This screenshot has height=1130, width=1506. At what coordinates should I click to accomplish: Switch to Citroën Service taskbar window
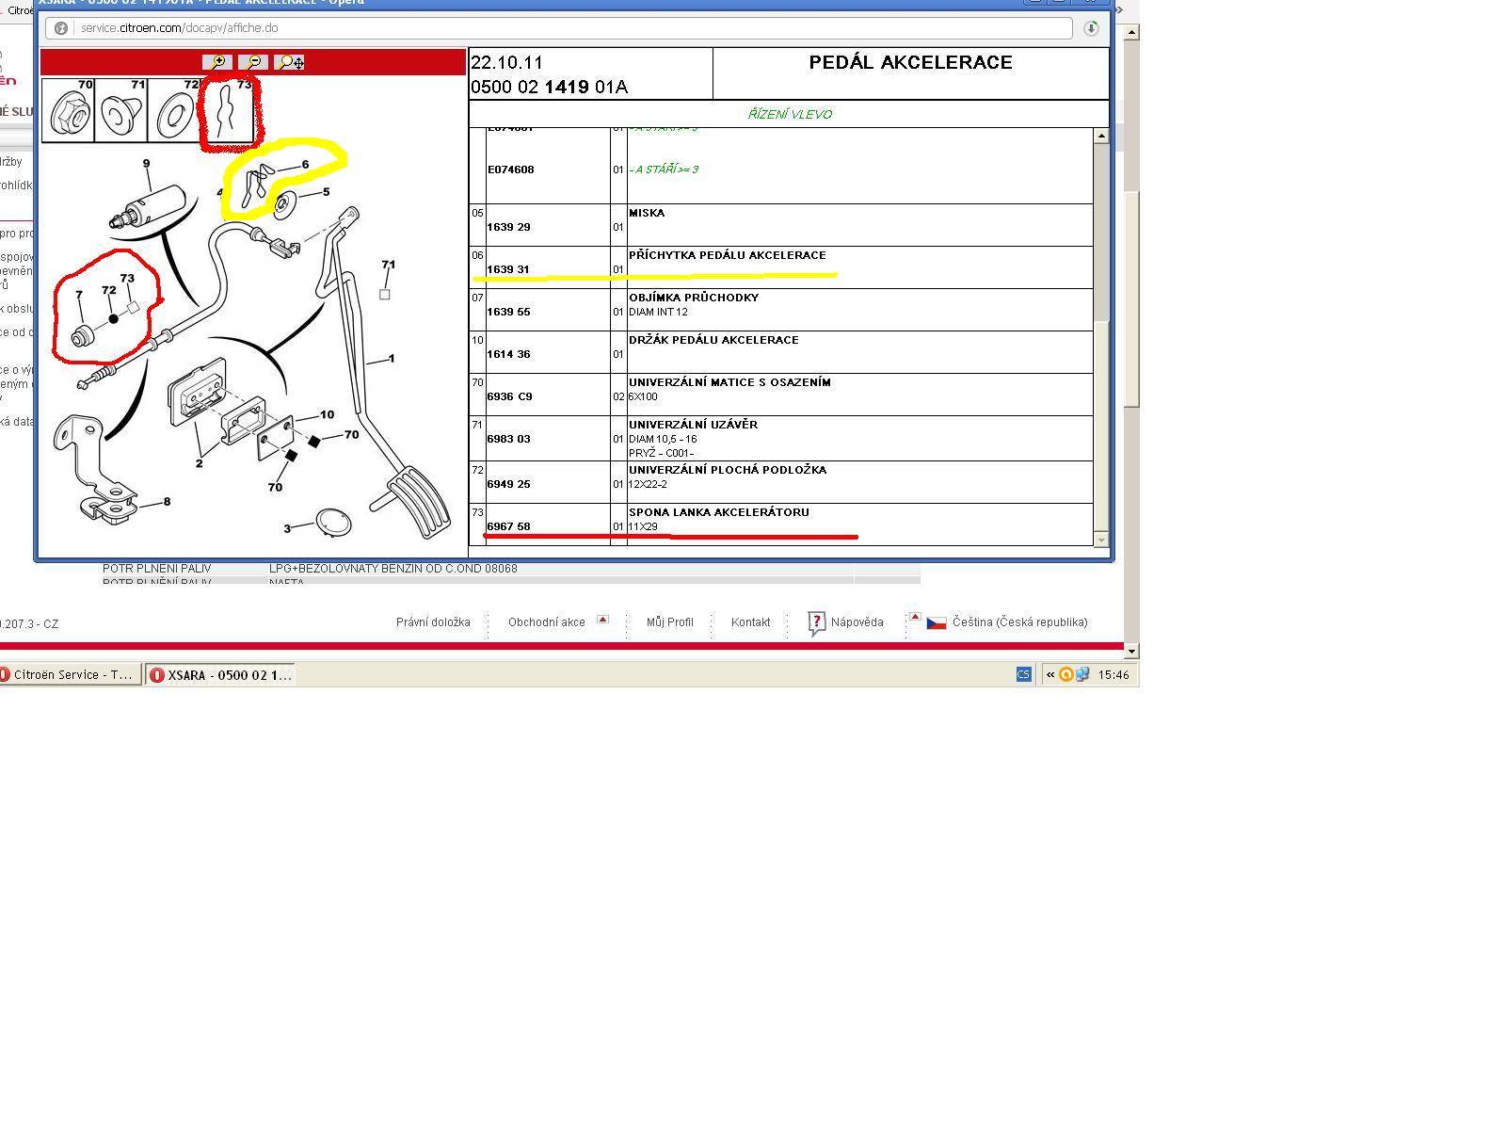(70, 674)
